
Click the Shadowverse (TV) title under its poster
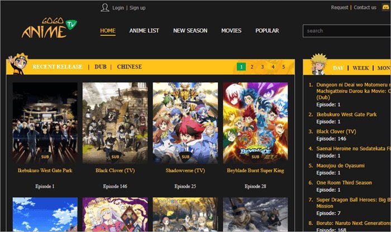[x=185, y=171]
